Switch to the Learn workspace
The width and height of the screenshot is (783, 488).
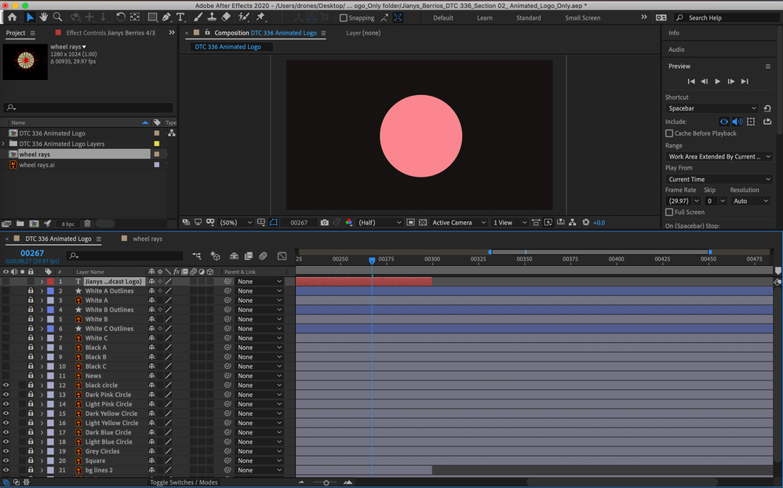coord(485,18)
